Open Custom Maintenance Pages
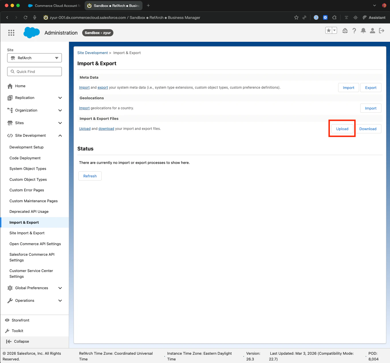 pos(34,201)
